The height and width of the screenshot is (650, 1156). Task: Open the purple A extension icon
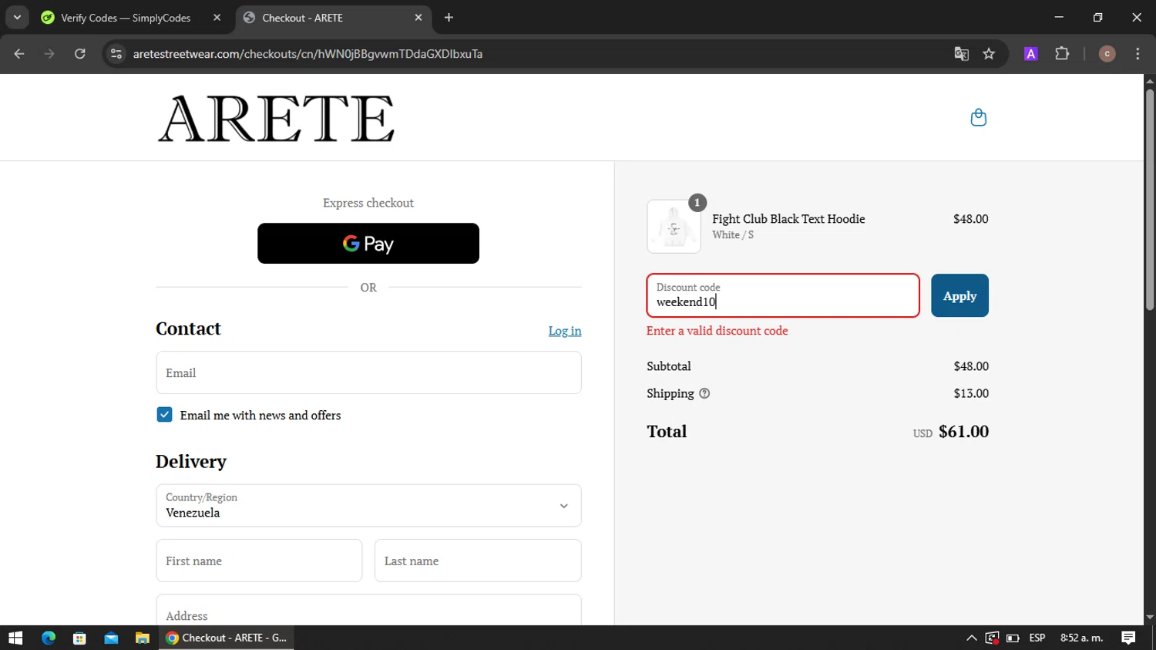click(1030, 54)
